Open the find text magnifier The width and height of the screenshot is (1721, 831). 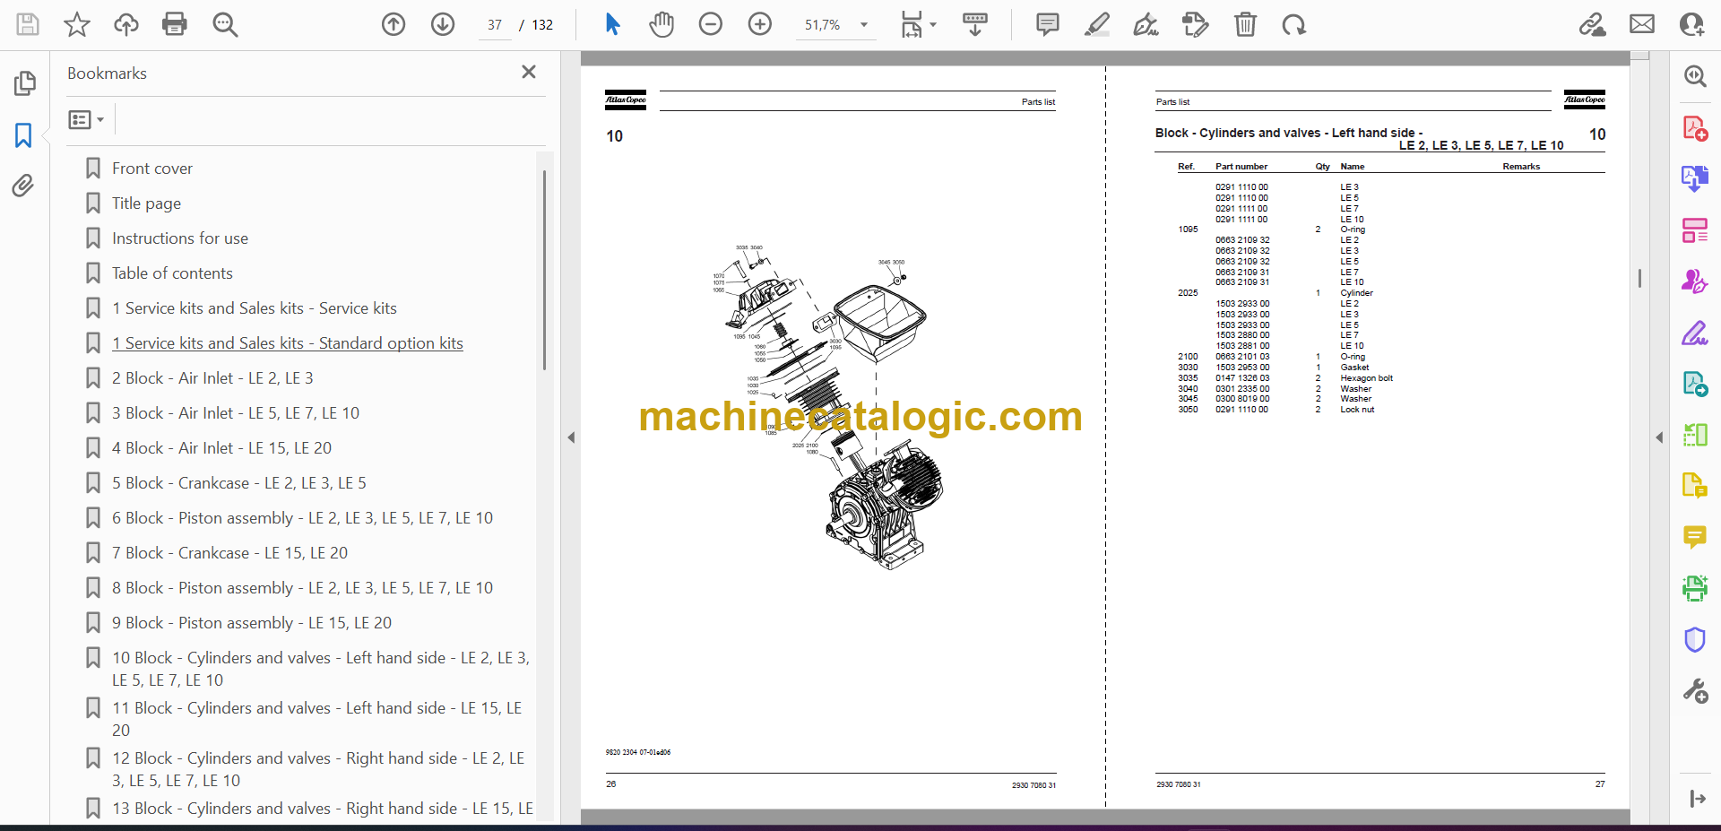(225, 24)
